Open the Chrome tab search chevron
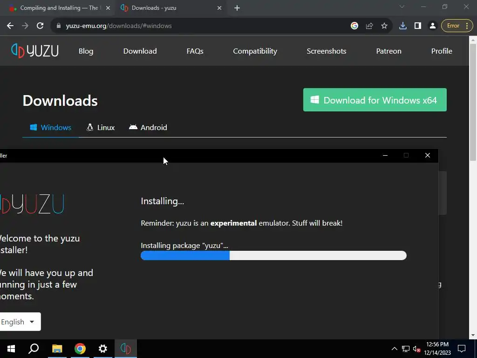 tap(402, 7)
